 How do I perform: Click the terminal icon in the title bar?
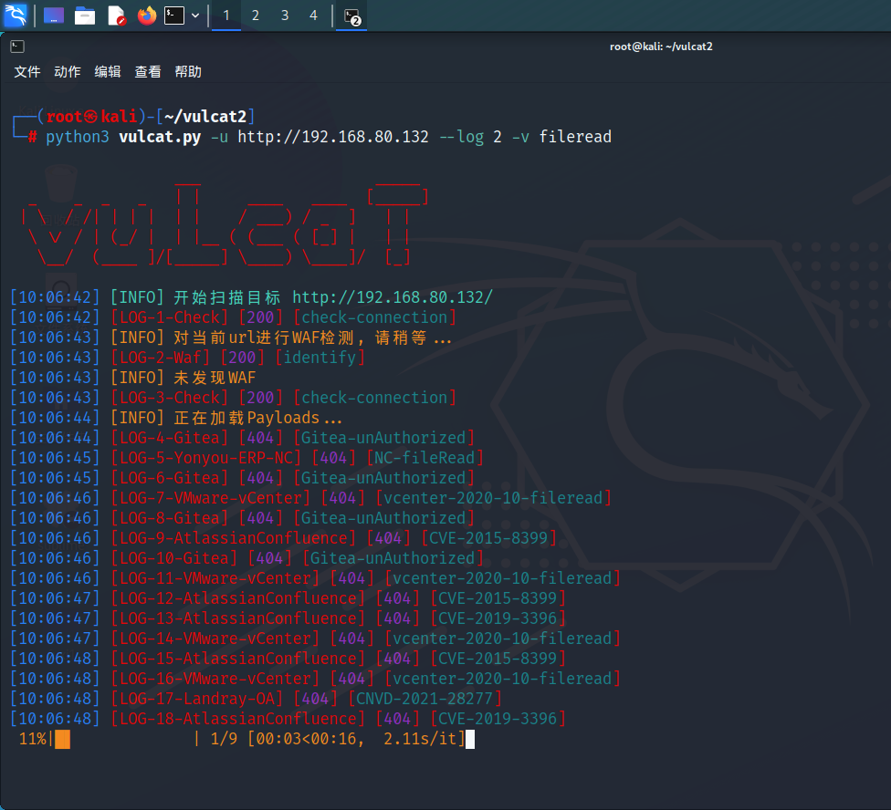point(17,46)
